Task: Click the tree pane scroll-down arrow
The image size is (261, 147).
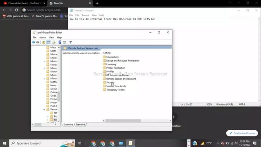Action: [59, 121]
